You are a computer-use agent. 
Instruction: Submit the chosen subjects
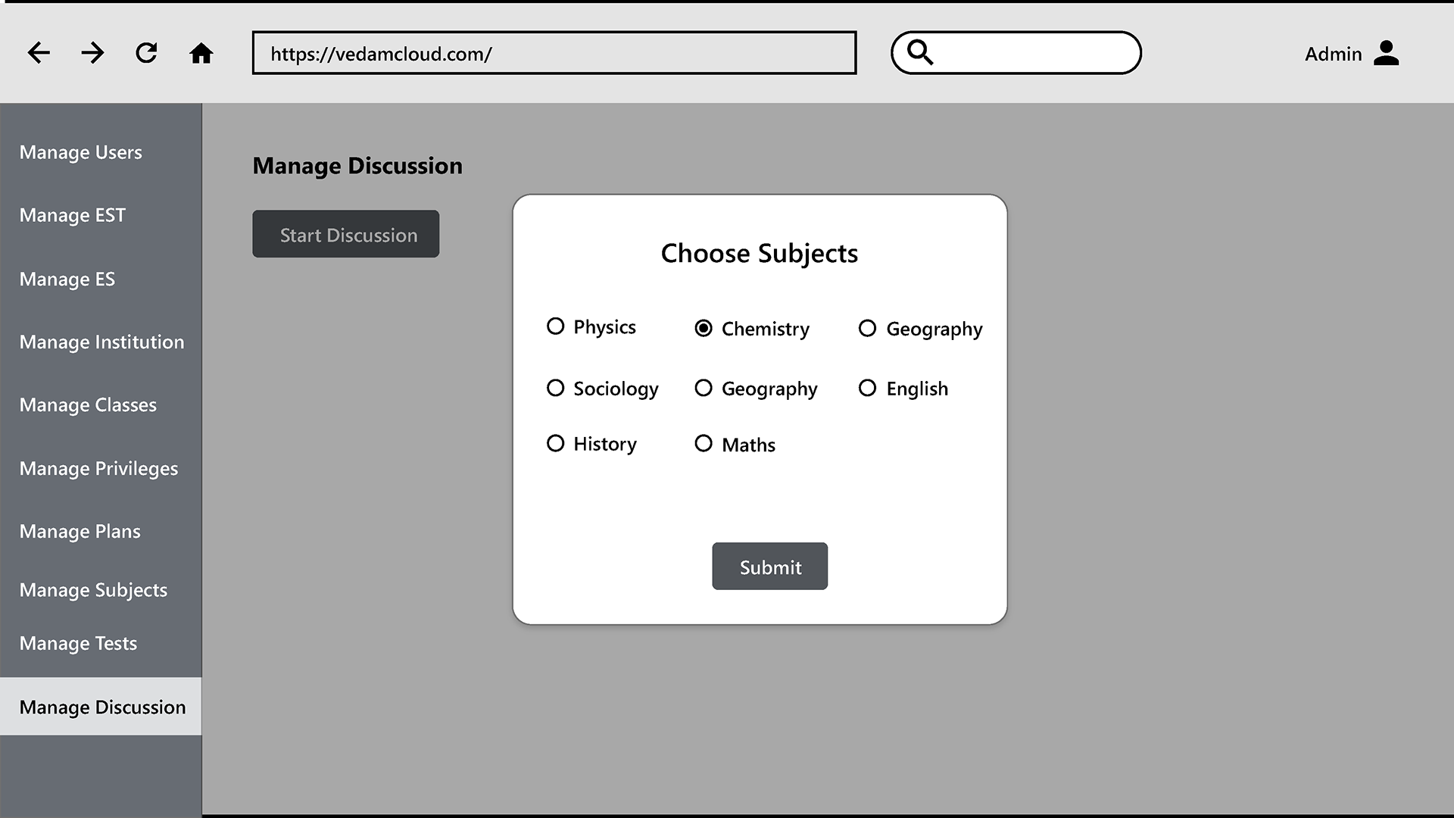tap(769, 566)
